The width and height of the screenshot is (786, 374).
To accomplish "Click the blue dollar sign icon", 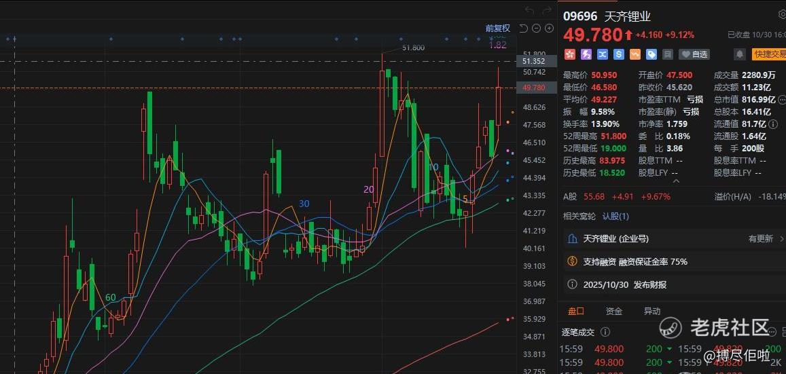I will pyautogui.click(x=619, y=54).
